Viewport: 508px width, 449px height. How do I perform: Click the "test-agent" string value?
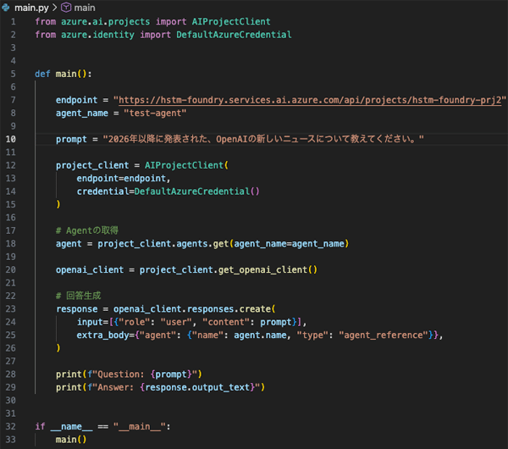pyautogui.click(x=155, y=113)
